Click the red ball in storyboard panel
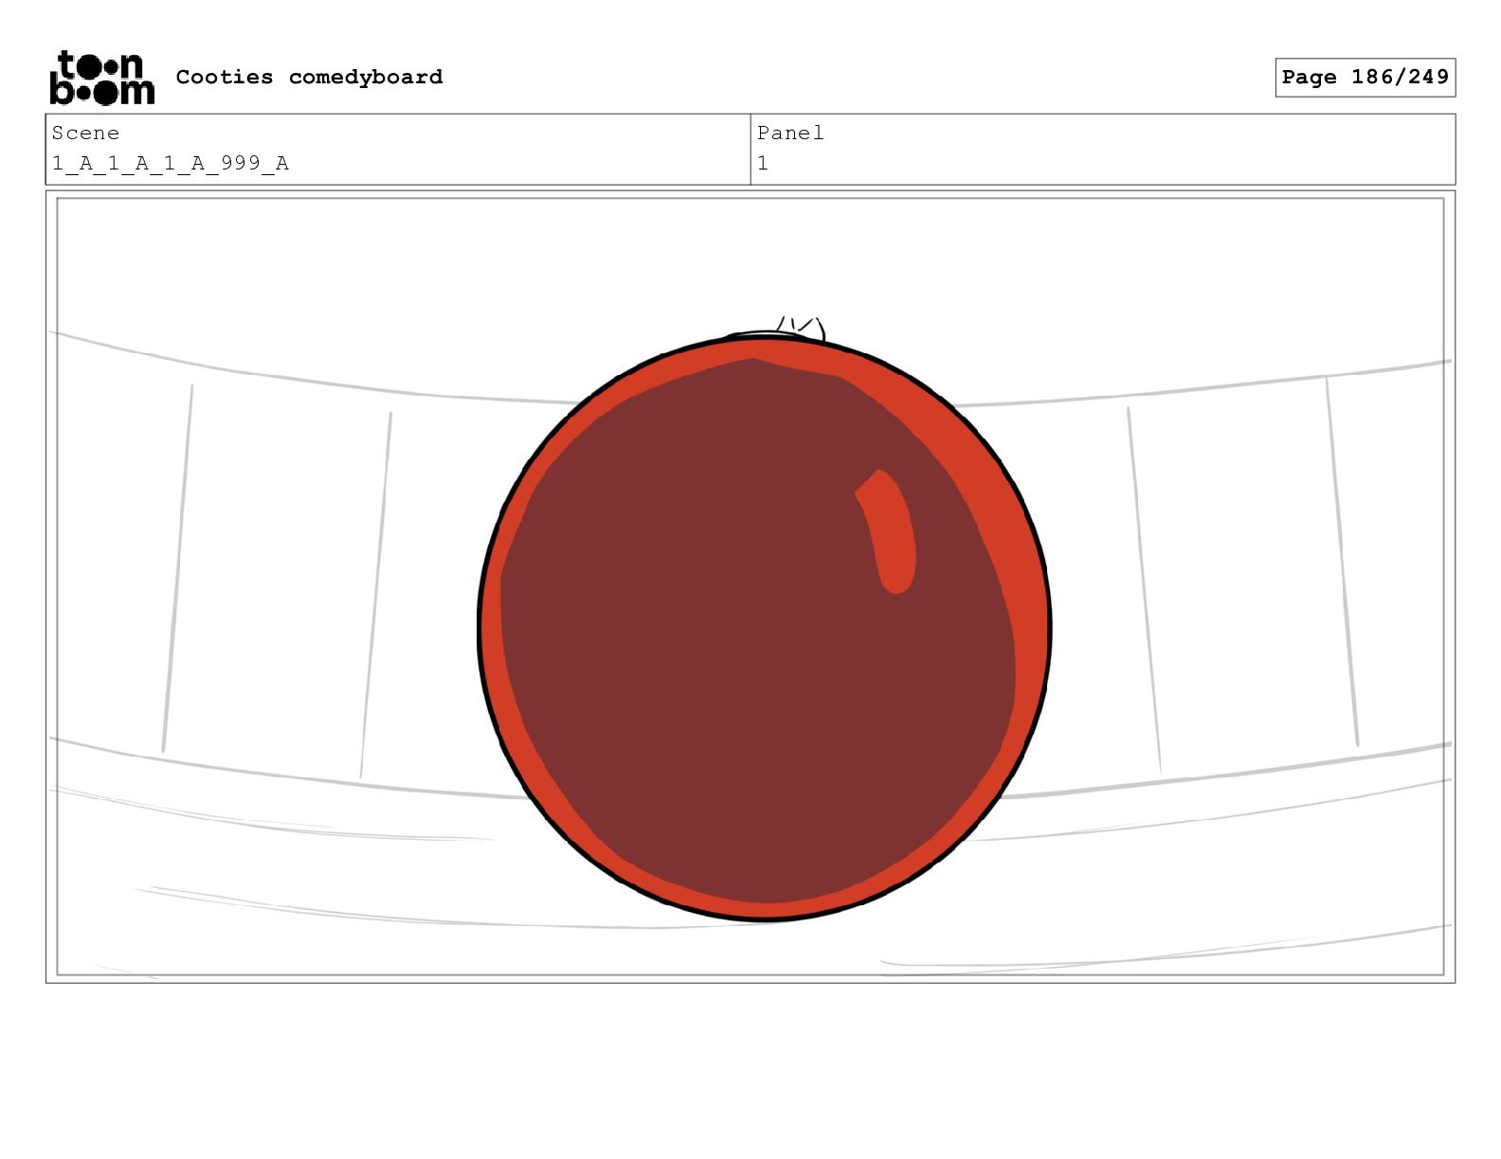Image resolution: width=1501 pixels, height=1159 pixels. (x=764, y=628)
